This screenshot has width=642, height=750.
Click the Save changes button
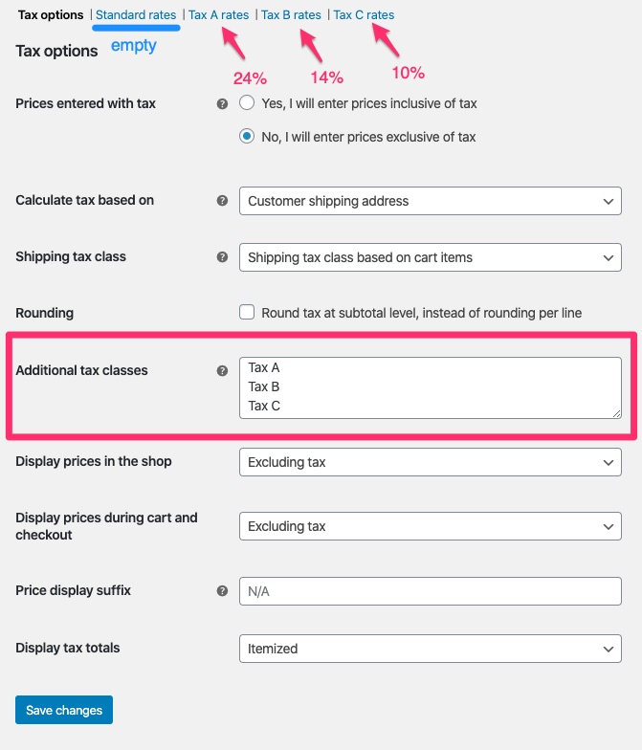pyautogui.click(x=64, y=711)
